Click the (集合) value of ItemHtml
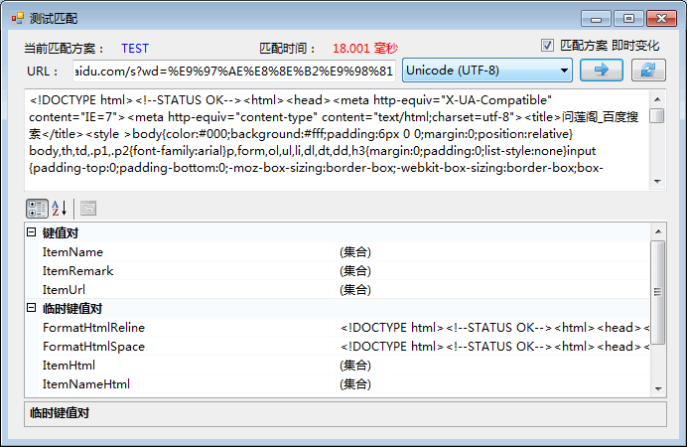This screenshot has height=447, width=687. click(x=355, y=366)
